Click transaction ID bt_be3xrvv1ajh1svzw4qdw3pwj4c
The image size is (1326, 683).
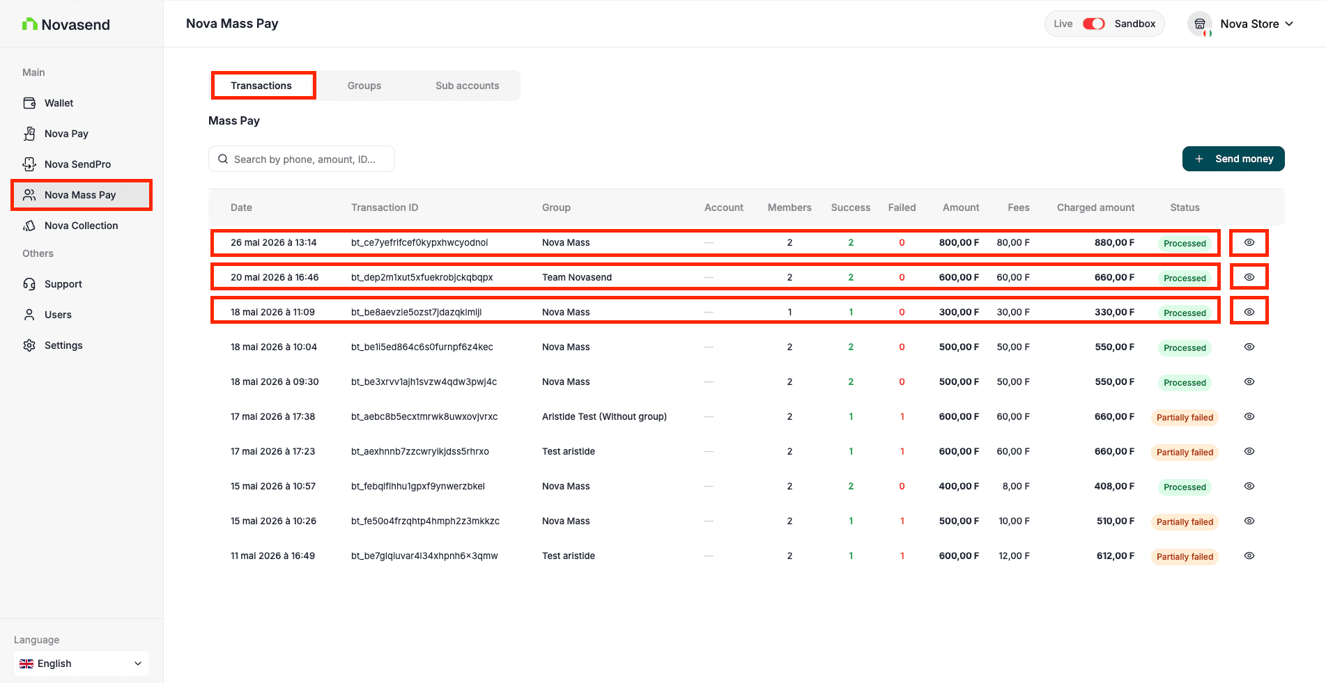[424, 382]
